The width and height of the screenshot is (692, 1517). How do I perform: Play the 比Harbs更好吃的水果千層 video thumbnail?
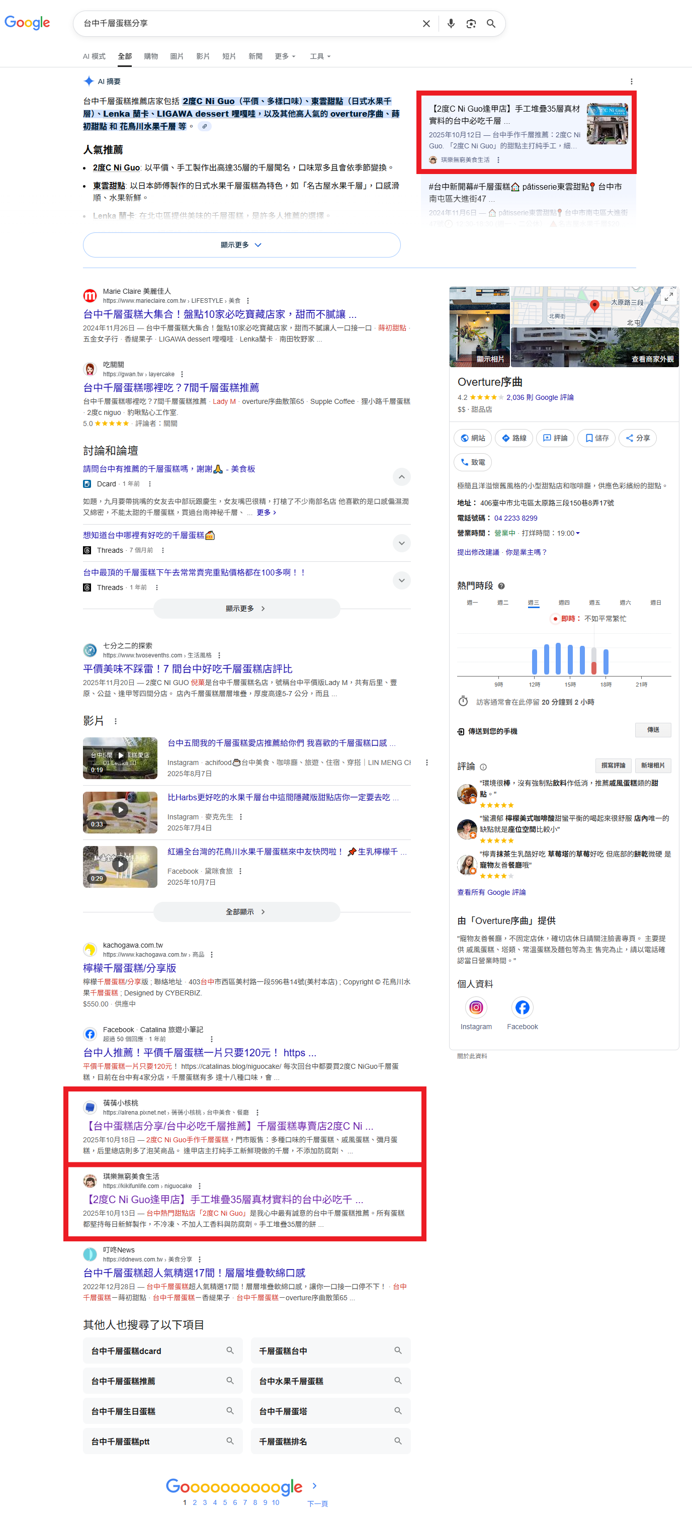[120, 811]
